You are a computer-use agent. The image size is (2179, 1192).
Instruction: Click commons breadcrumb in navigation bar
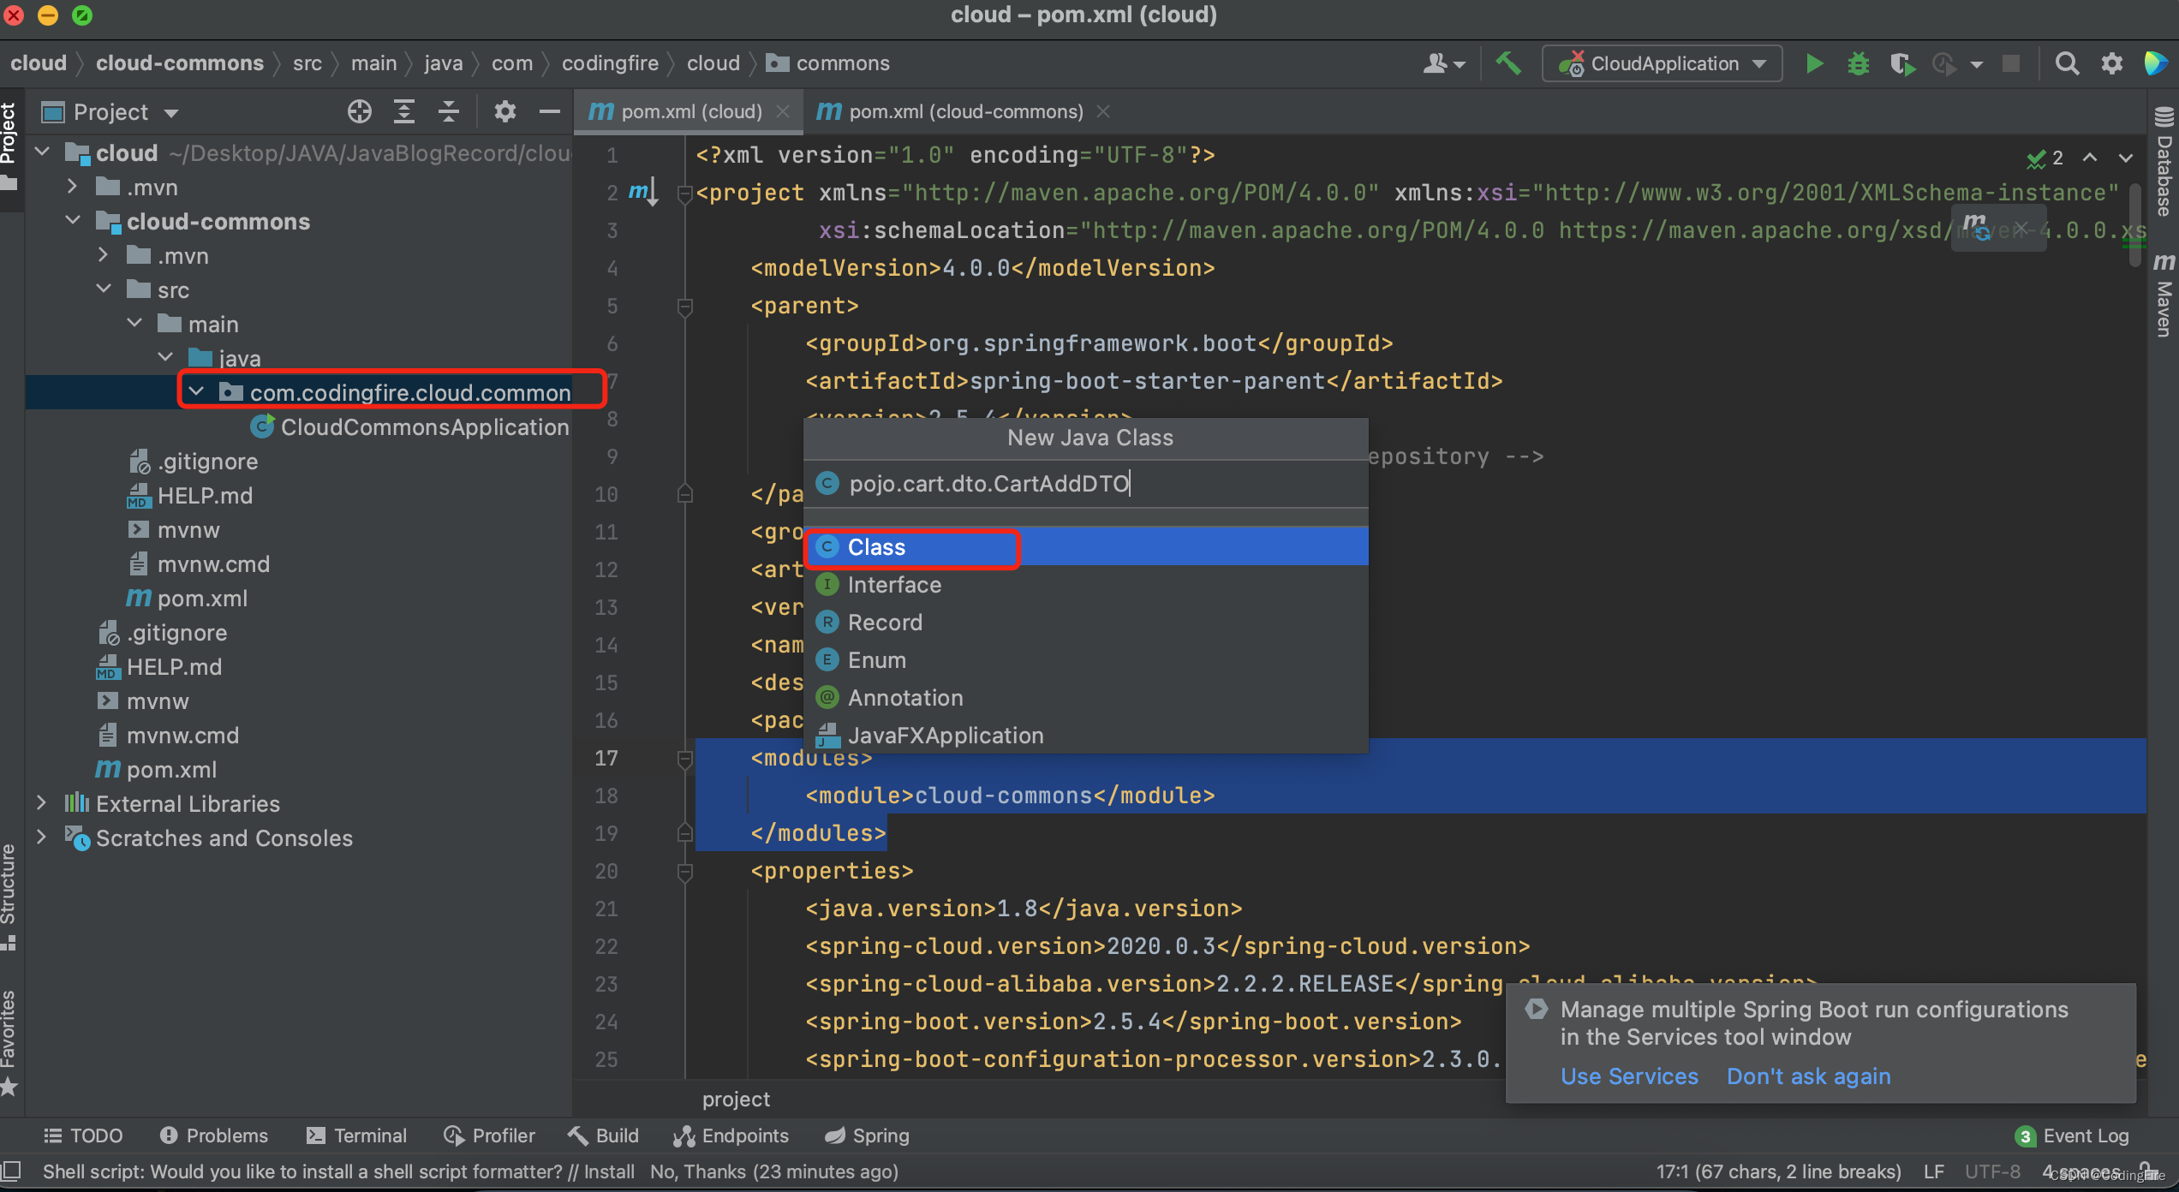[827, 63]
